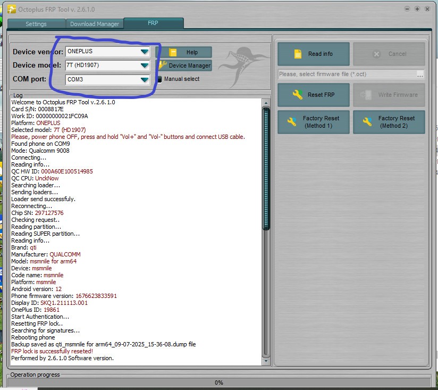
Task: Click 'Android version: 12' log line
Action: pos(36,289)
